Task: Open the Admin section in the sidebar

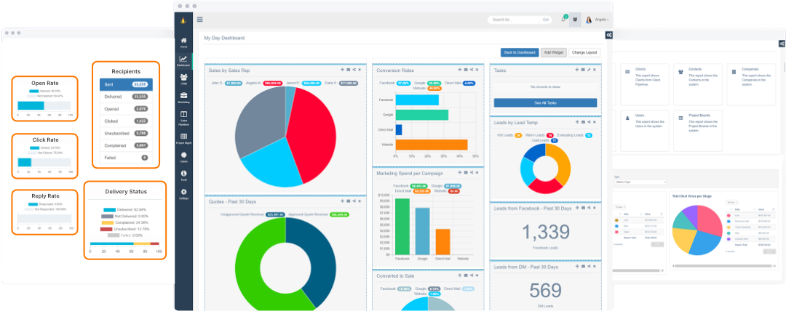Action: coord(183,157)
